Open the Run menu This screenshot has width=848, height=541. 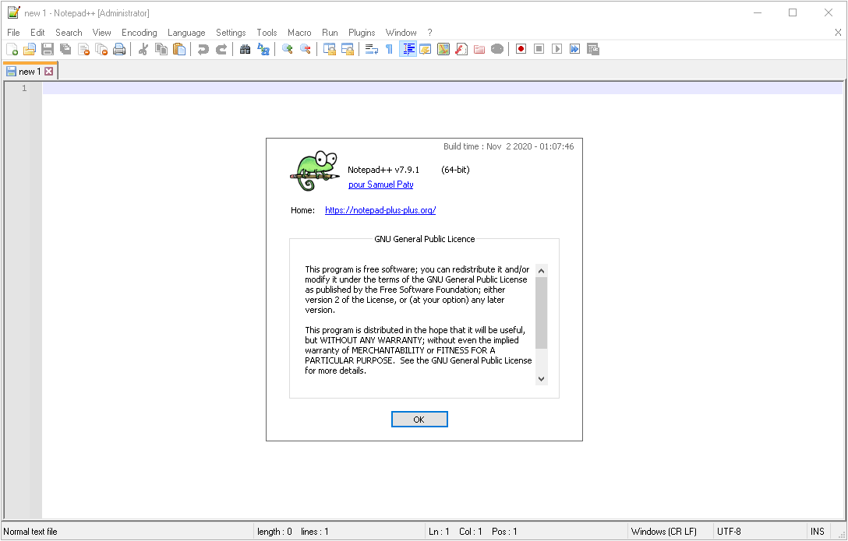point(330,33)
